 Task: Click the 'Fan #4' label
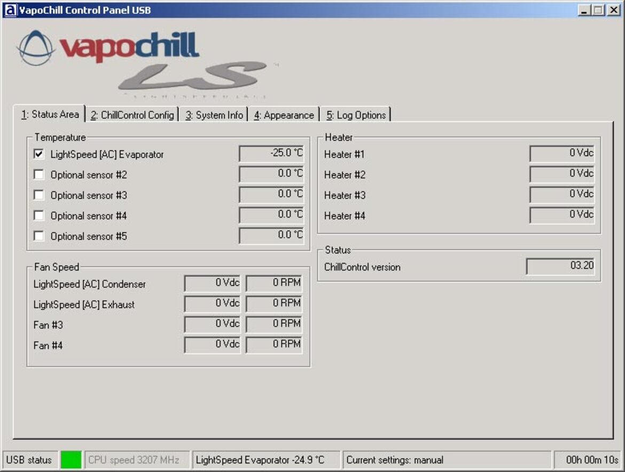48,346
